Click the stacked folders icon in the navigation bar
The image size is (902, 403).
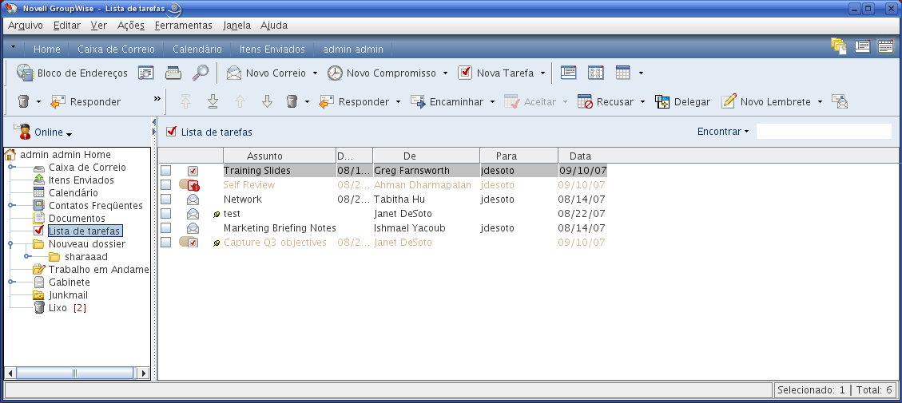click(838, 46)
